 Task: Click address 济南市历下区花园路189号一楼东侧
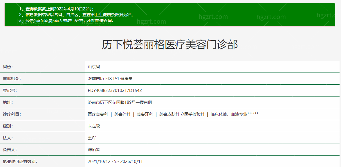120,103
